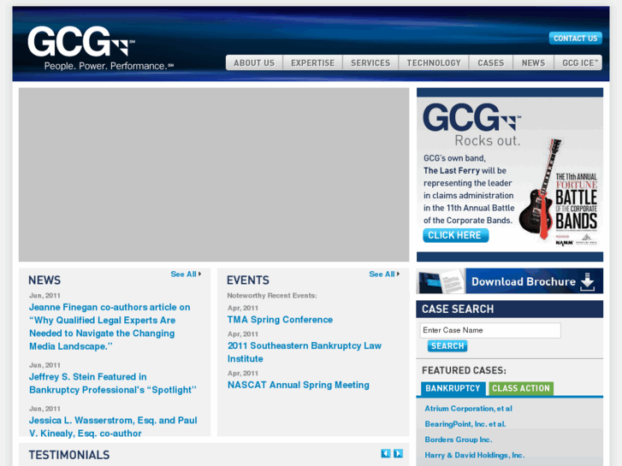Viewport: 622px width, 466px height.
Task: Open the Cases menu
Action: pos(491,63)
